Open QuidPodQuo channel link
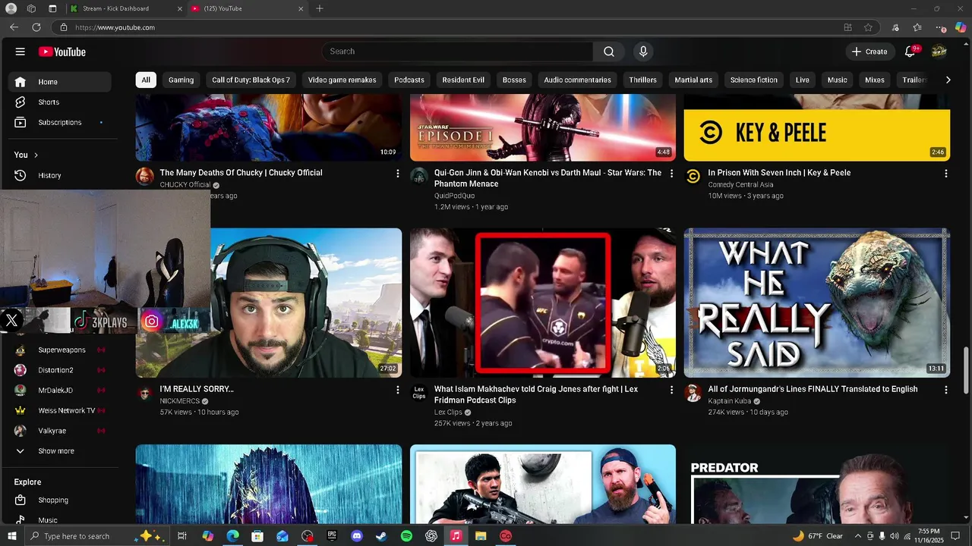 pos(454,196)
